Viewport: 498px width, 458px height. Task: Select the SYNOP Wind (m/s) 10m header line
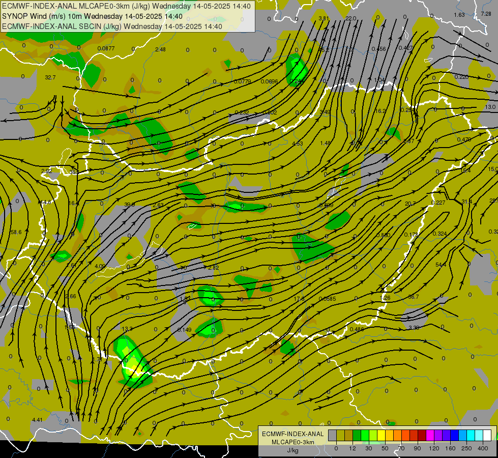click(x=92, y=16)
